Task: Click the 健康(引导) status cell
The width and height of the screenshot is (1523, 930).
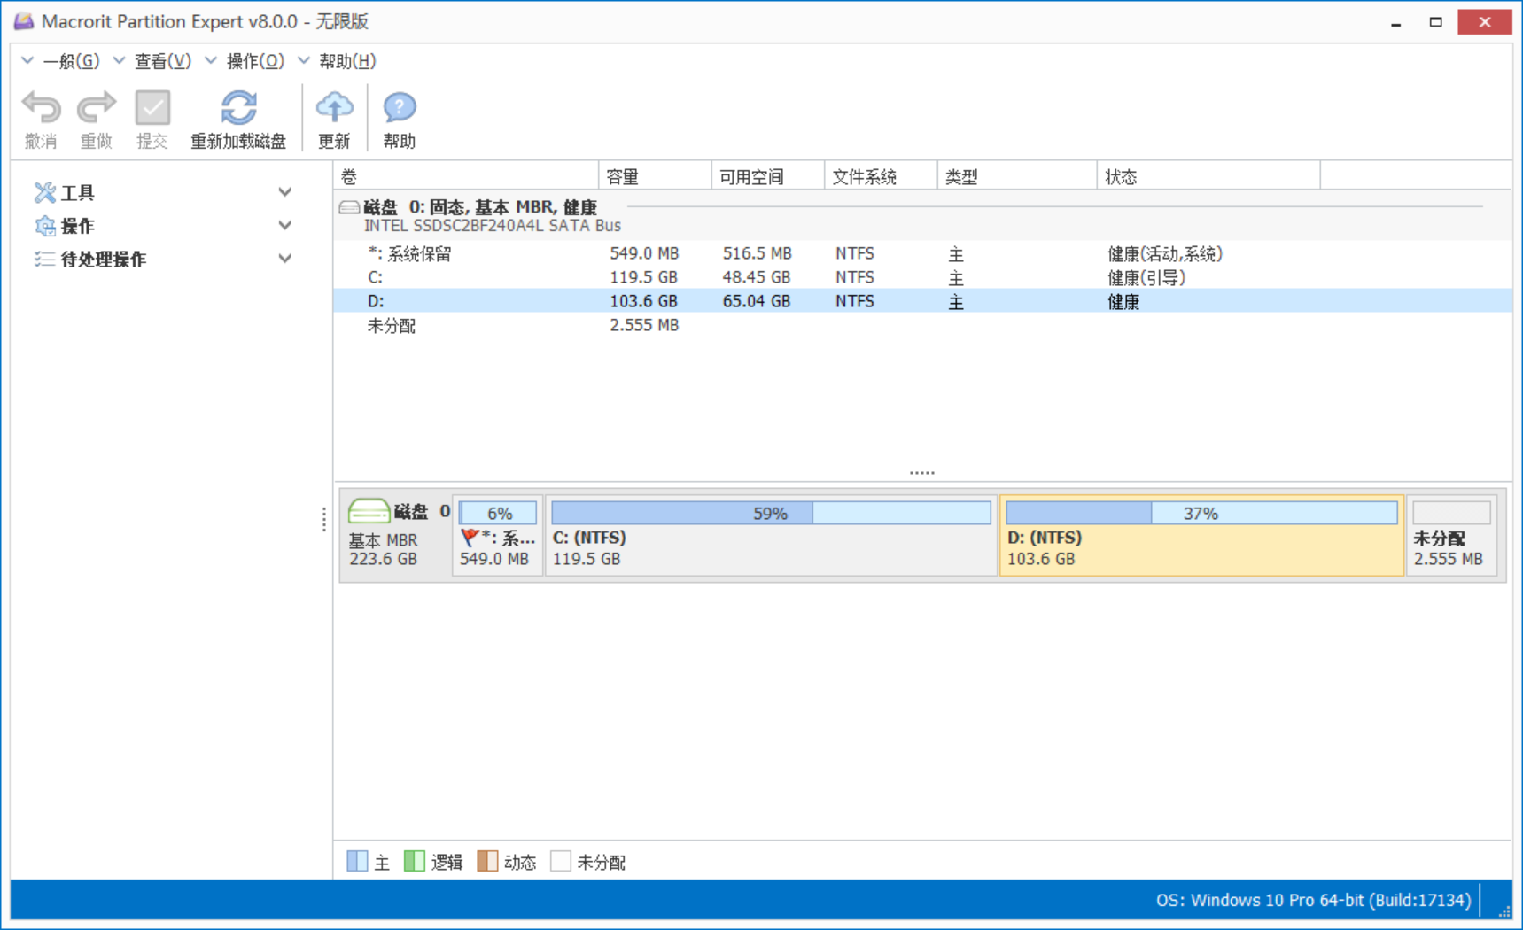Action: click(x=1146, y=277)
